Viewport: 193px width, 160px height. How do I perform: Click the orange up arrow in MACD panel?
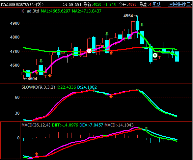click(36, 154)
